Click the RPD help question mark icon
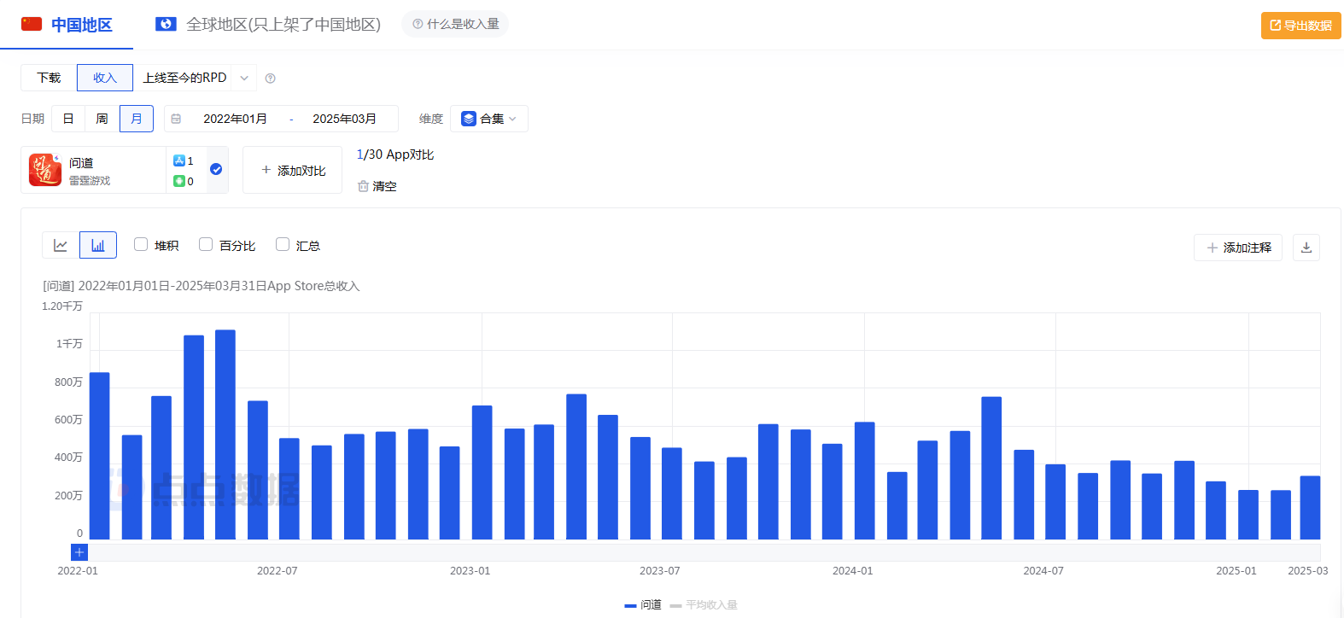The height and width of the screenshot is (618, 1344). tap(271, 79)
